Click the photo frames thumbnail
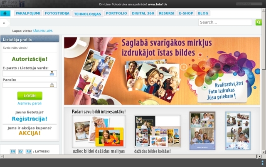Viewport: 266px width, 167px height. tap(99, 131)
